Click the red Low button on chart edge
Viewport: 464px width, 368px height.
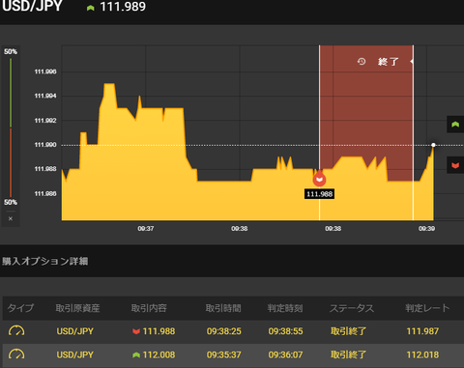pos(455,165)
